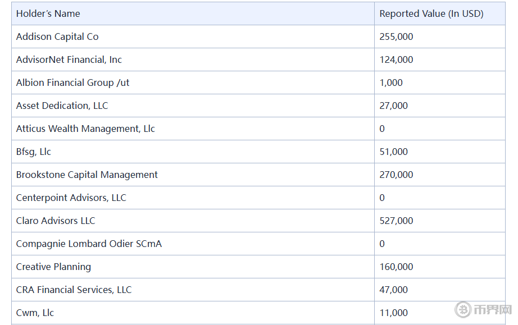Click the Claro Advisors LLC cell
518x325 pixels.
pos(56,221)
